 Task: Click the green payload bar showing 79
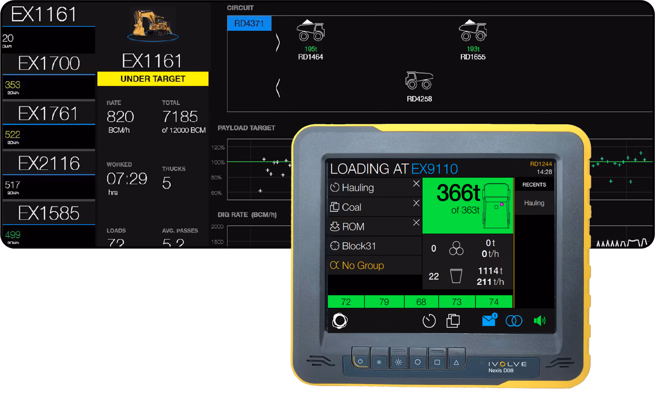[384, 302]
